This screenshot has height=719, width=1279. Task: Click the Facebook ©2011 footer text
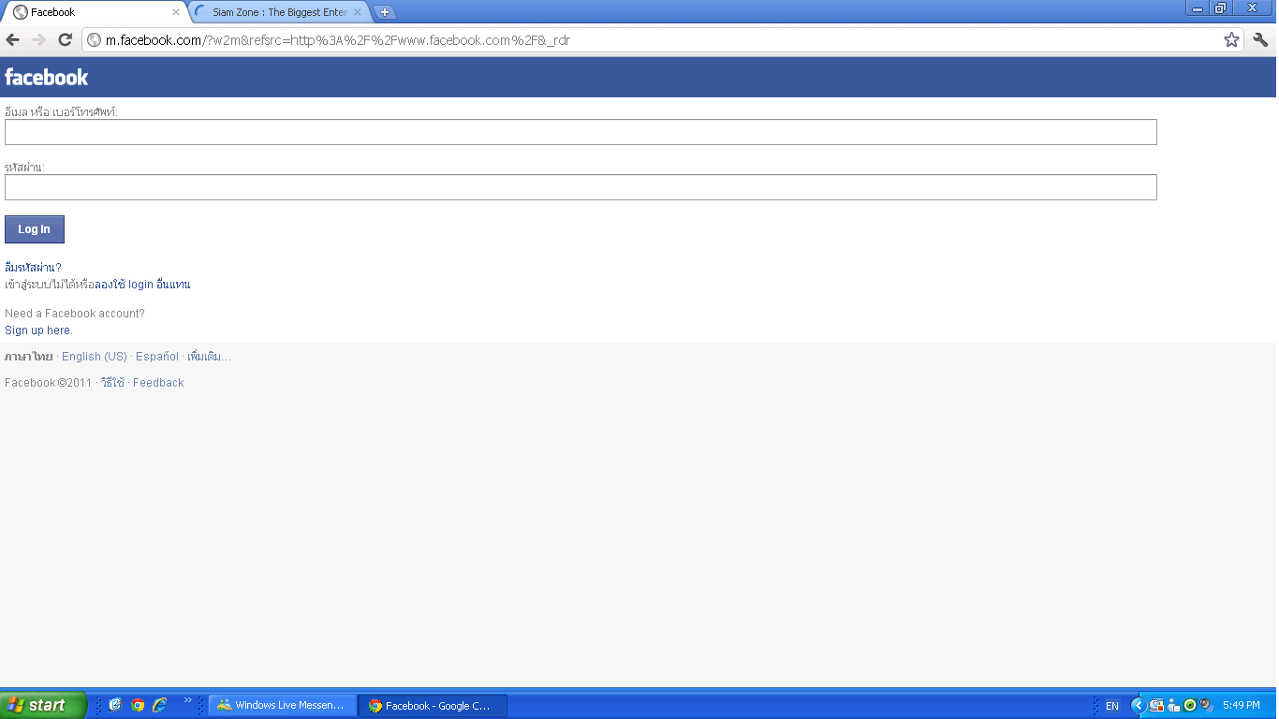[49, 383]
